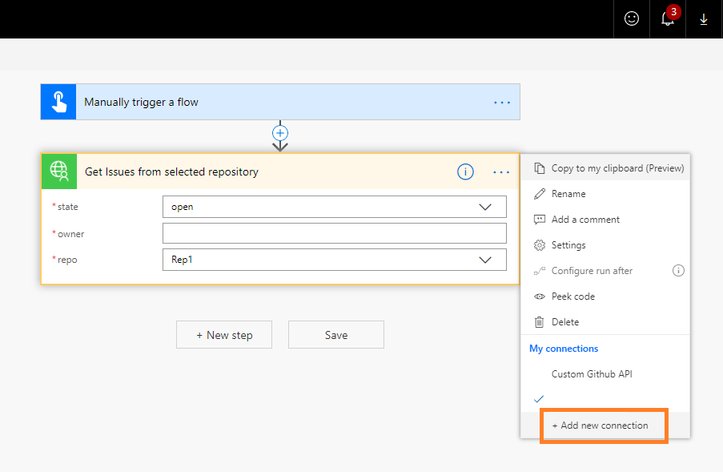Image resolution: width=723 pixels, height=472 pixels.
Task: Click the smiley feedback icon
Action: pos(631,19)
